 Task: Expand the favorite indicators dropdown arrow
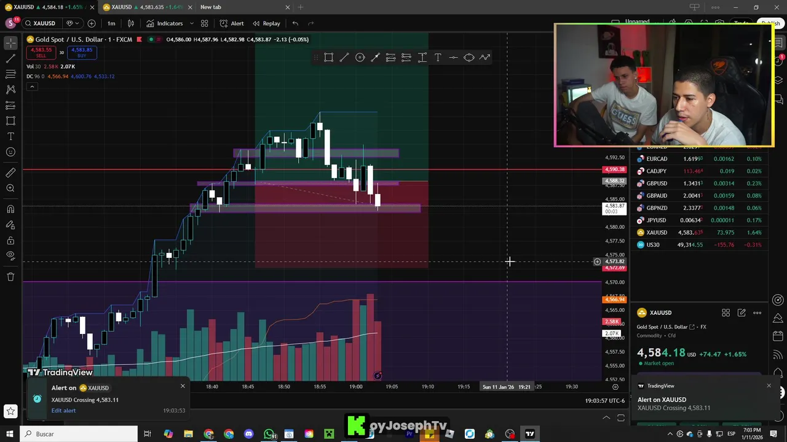[191, 23]
